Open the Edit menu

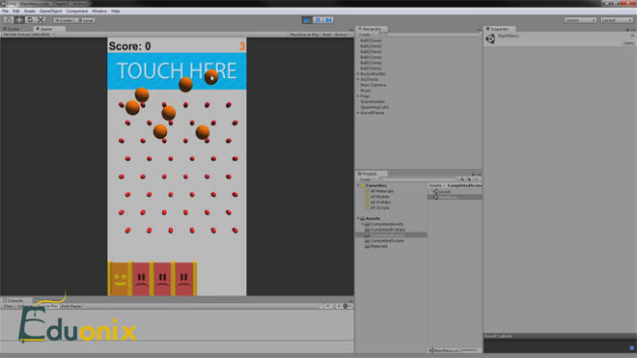[15, 11]
